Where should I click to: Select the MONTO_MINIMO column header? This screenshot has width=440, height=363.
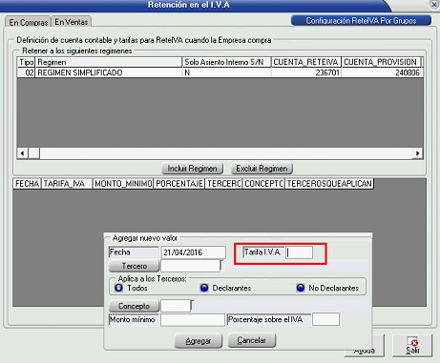[x=123, y=184]
